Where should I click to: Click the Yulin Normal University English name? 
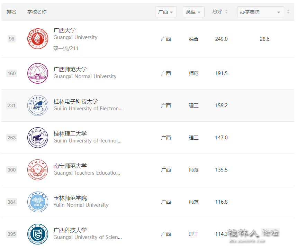tap(81, 205)
